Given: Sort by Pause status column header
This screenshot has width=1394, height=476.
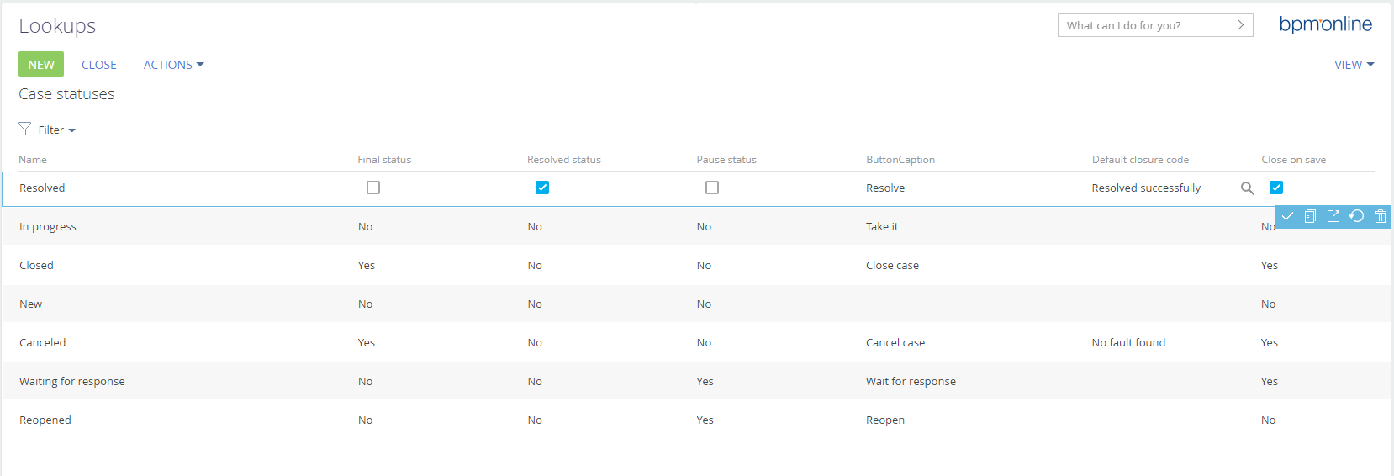Looking at the screenshot, I should pyautogui.click(x=726, y=160).
